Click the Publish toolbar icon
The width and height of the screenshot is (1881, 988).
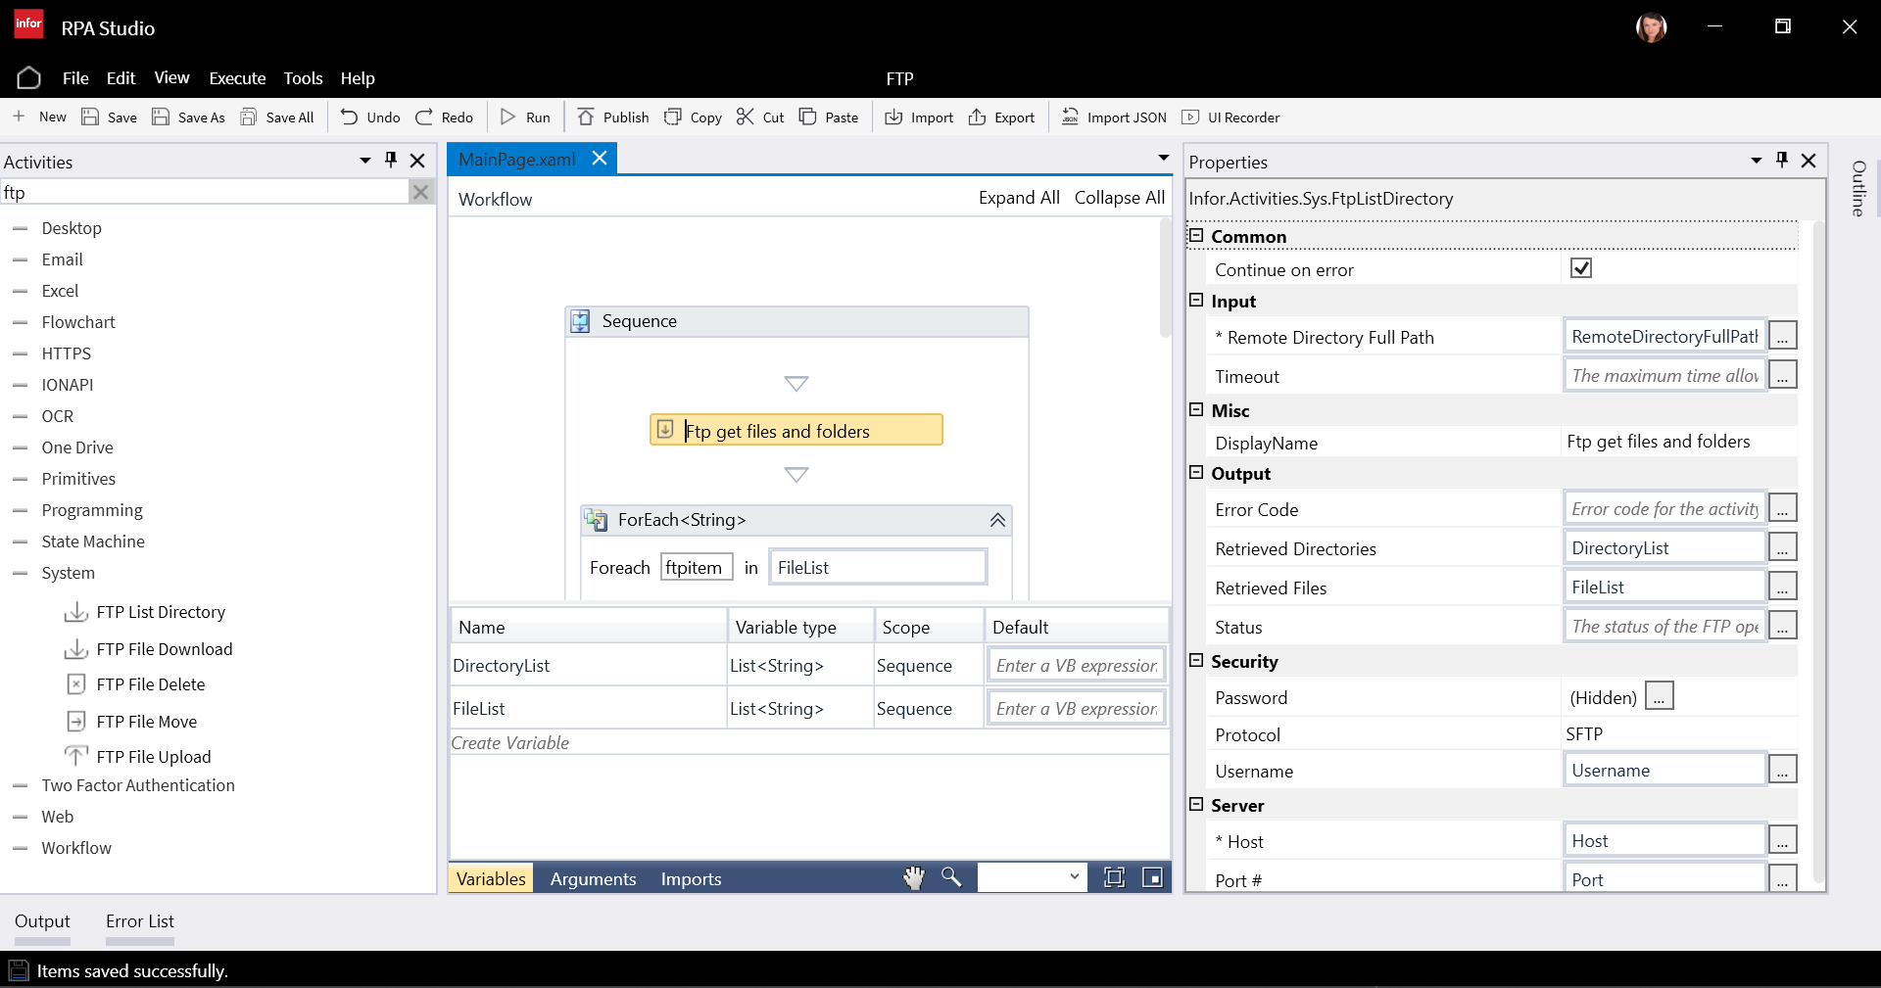pos(586,118)
